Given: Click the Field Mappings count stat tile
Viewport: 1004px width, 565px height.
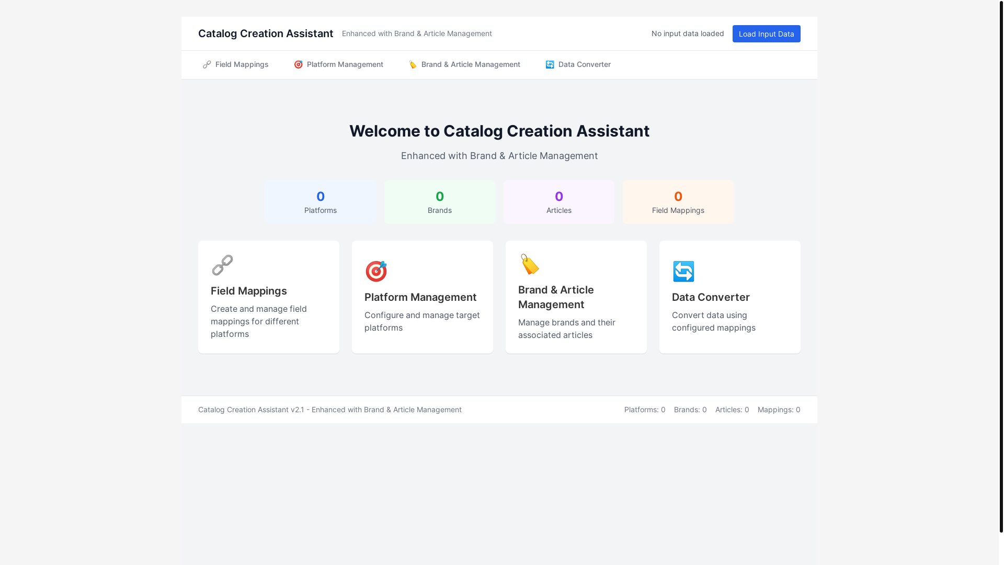Looking at the screenshot, I should click(x=678, y=202).
